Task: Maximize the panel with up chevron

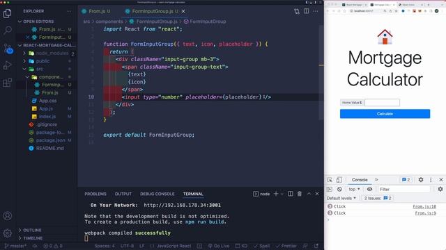Action: pos(309,194)
